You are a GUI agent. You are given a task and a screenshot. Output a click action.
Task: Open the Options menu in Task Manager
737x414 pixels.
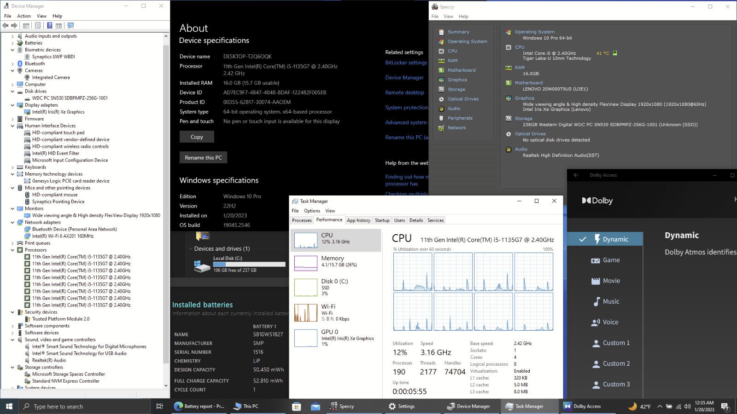(312, 211)
